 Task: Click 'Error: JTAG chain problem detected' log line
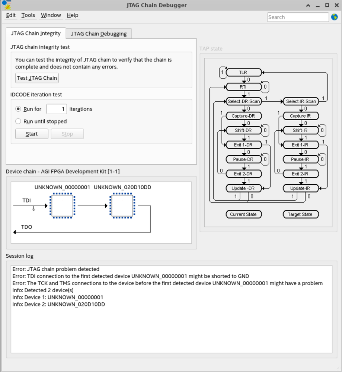pos(56,269)
